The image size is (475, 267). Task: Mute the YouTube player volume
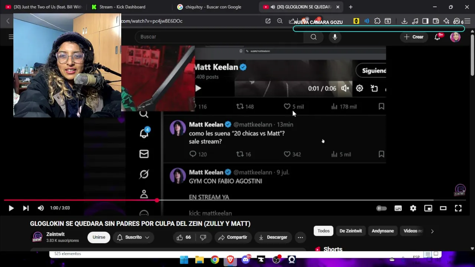point(40,208)
